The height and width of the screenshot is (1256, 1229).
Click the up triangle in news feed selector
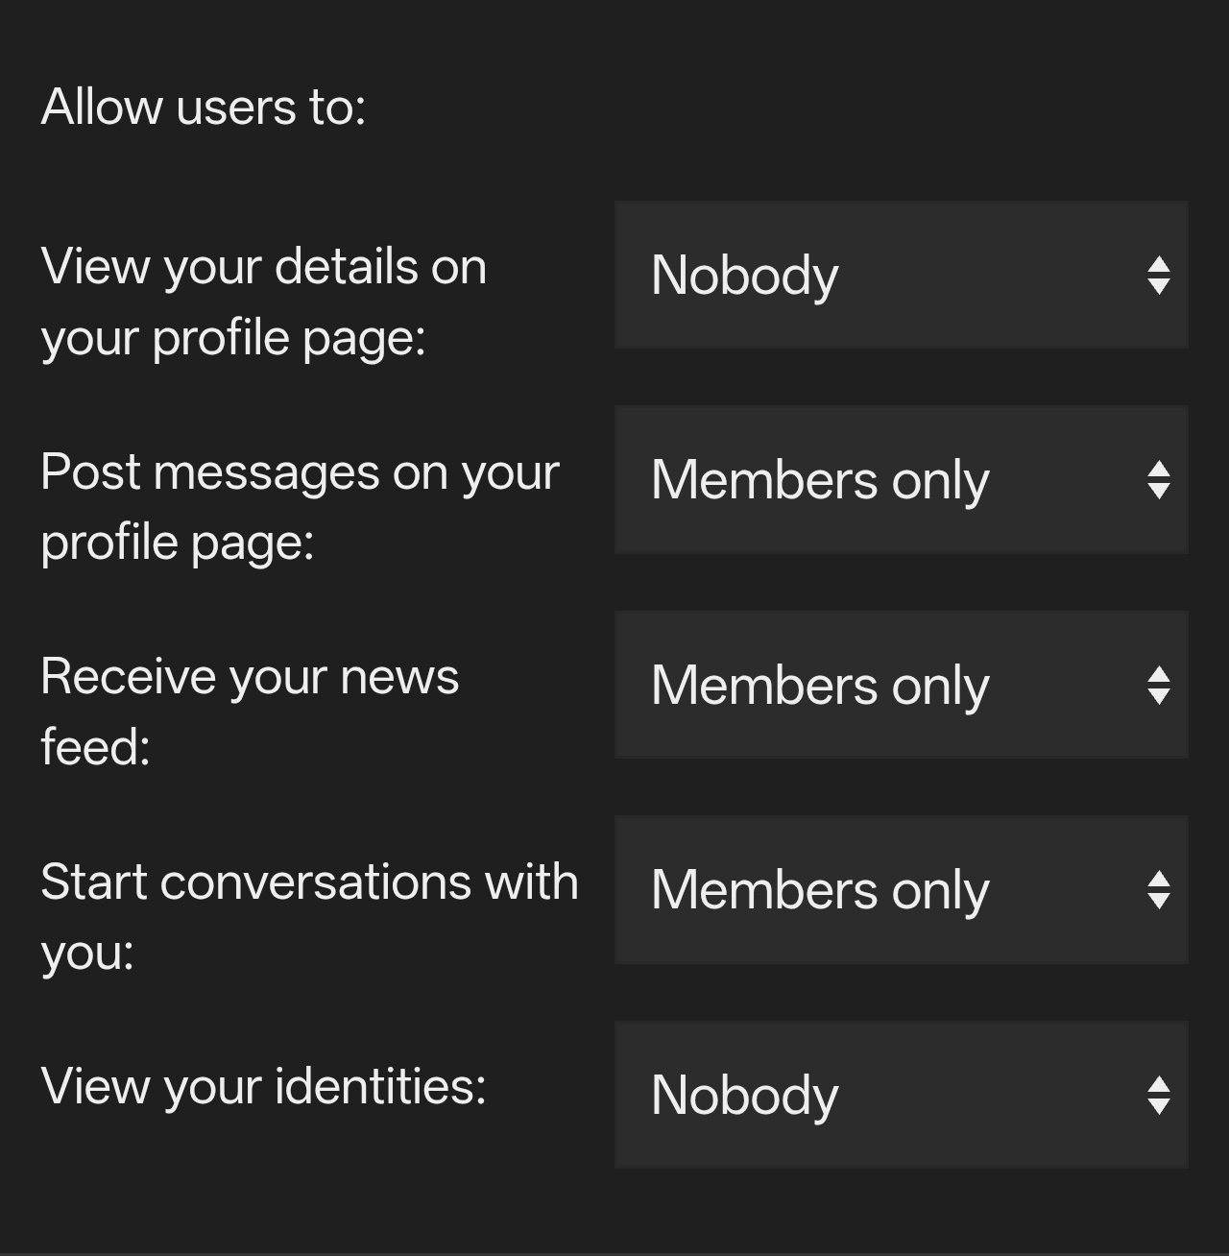(x=1159, y=674)
